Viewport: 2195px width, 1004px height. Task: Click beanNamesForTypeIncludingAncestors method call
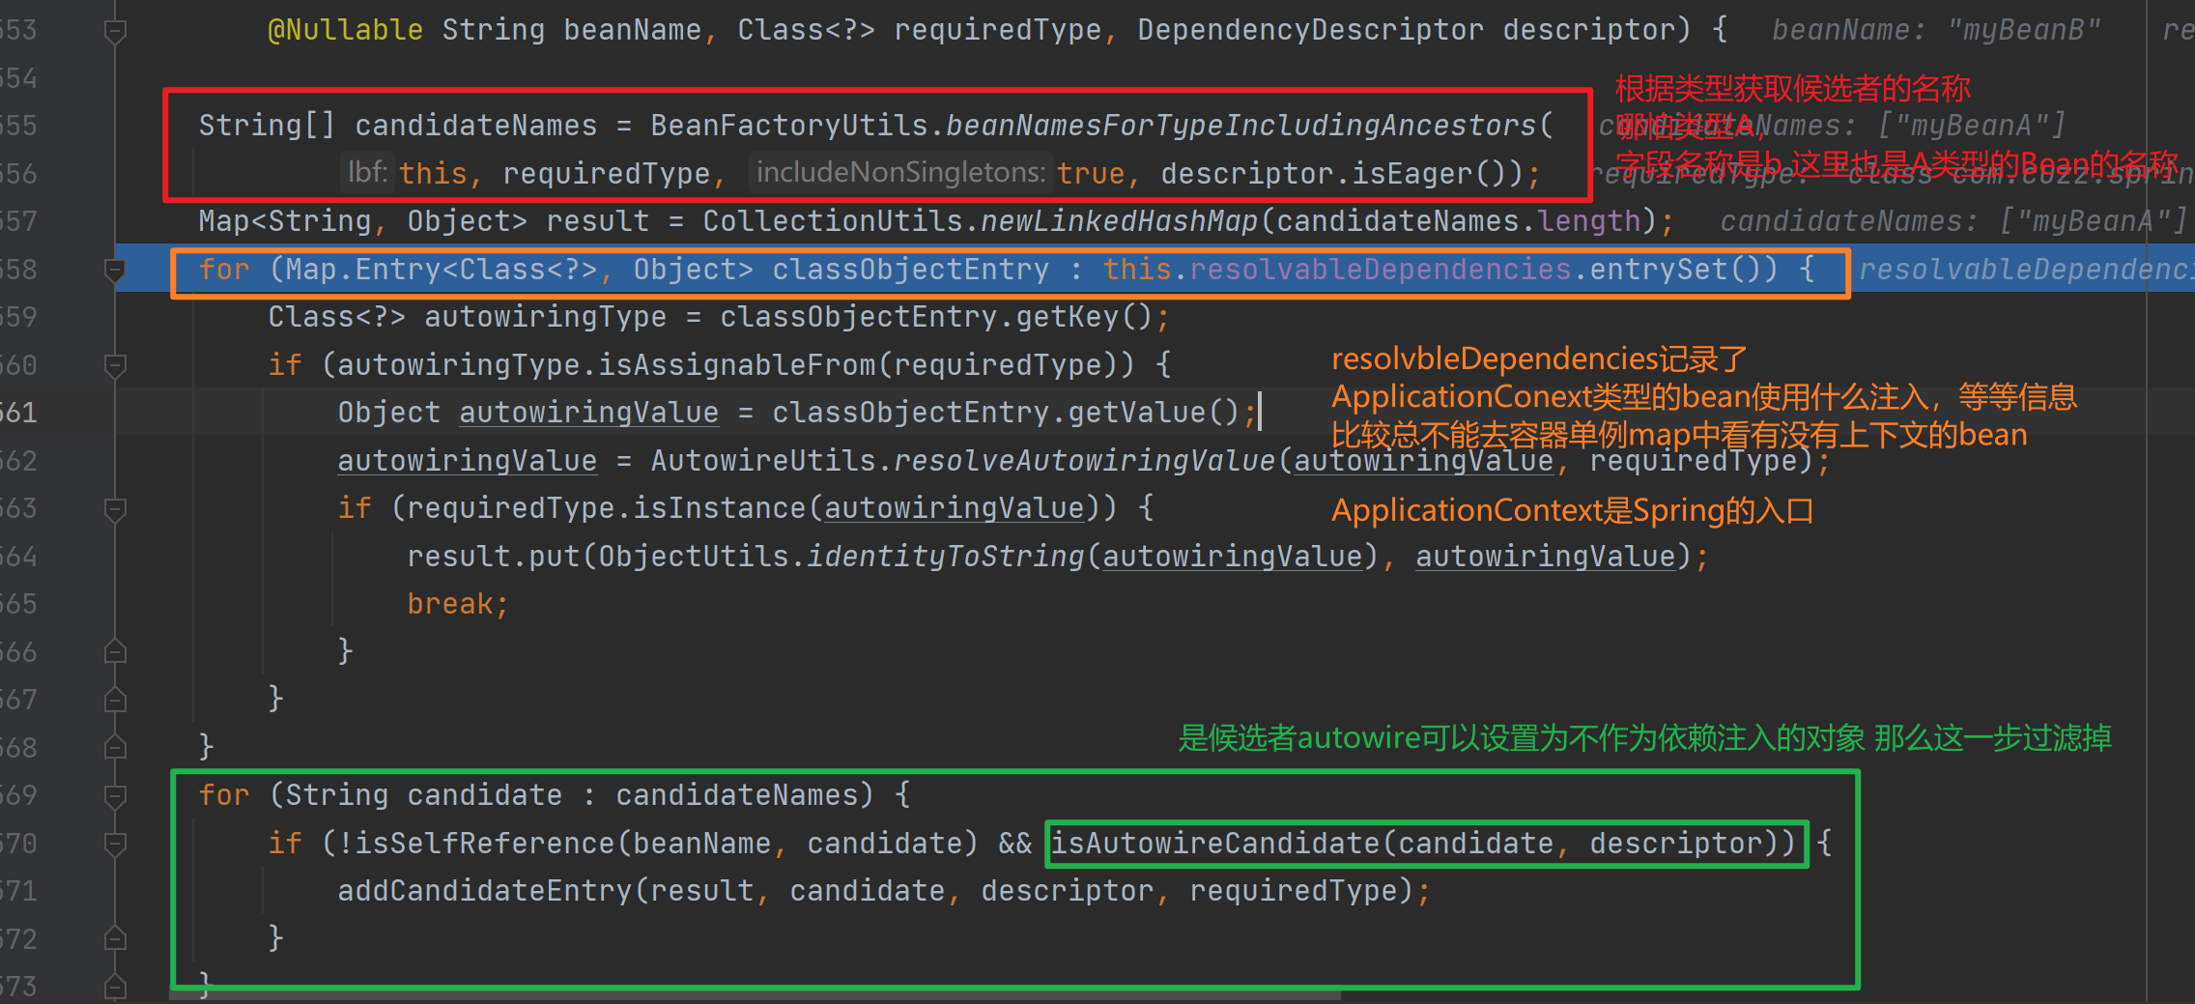click(1240, 126)
